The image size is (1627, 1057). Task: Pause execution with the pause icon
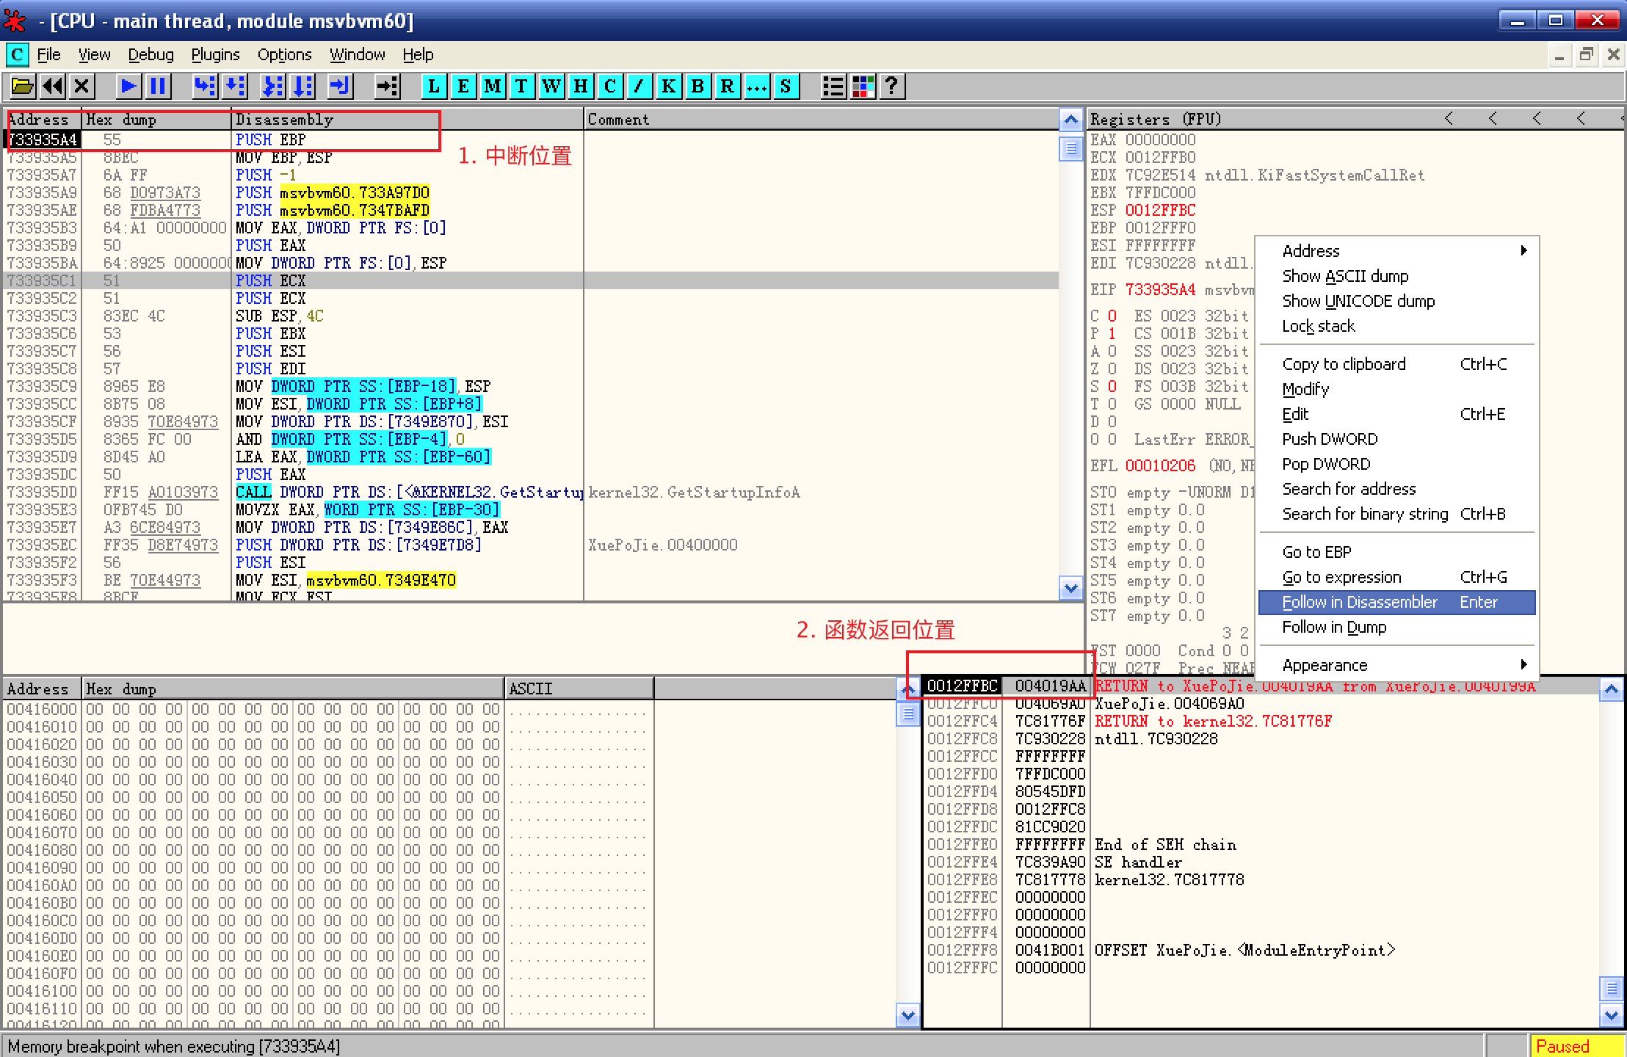pyautogui.click(x=158, y=87)
